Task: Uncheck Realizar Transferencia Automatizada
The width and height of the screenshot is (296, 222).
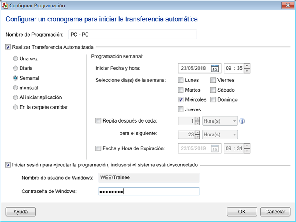Action: click(8, 47)
